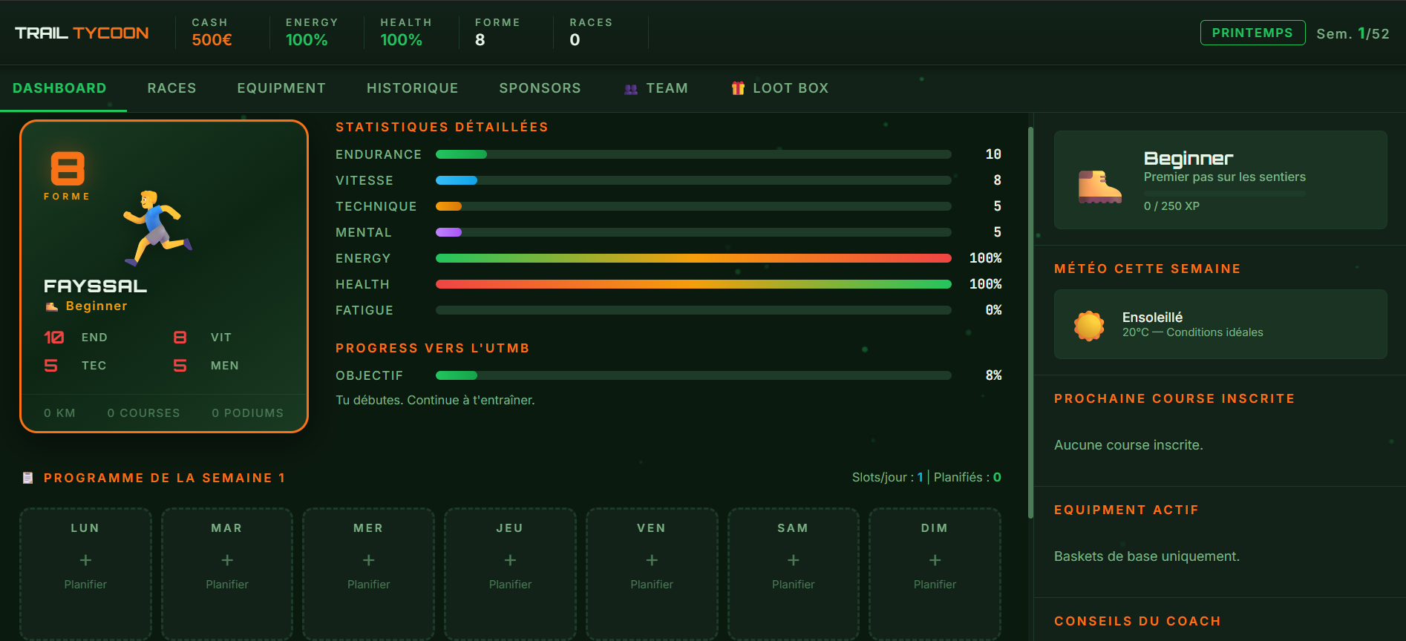This screenshot has height=641, width=1406.
Task: Click the Objectif UTMB progress bar
Action: coord(693,375)
